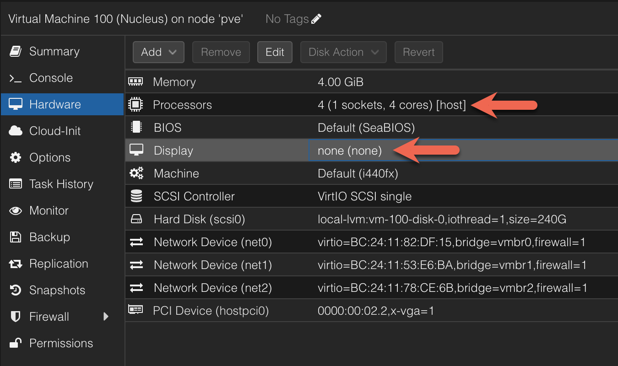Click the net2 network arrows icon
The height and width of the screenshot is (366, 618).
point(136,288)
